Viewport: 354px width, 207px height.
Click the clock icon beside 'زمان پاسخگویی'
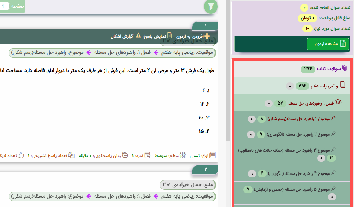pos(125,155)
